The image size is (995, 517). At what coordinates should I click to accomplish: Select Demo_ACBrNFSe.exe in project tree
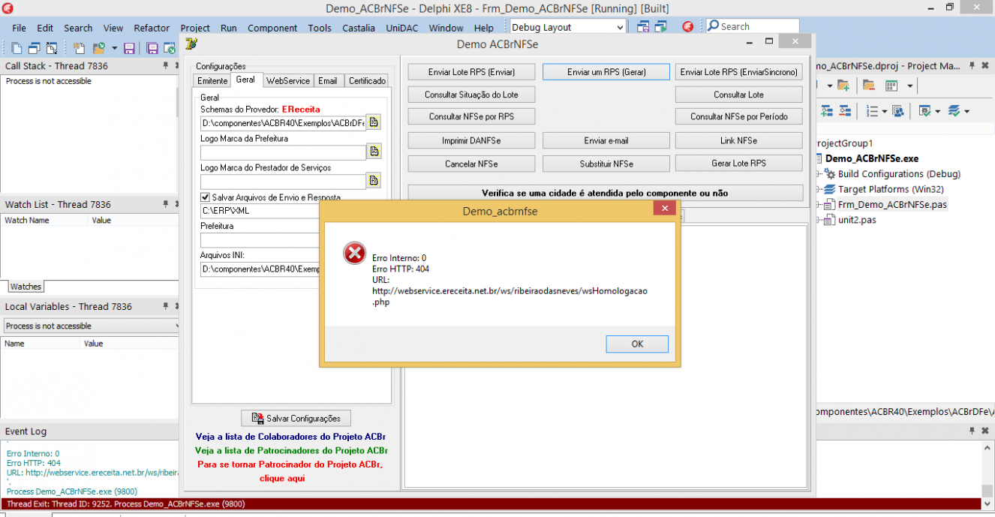pos(872,158)
